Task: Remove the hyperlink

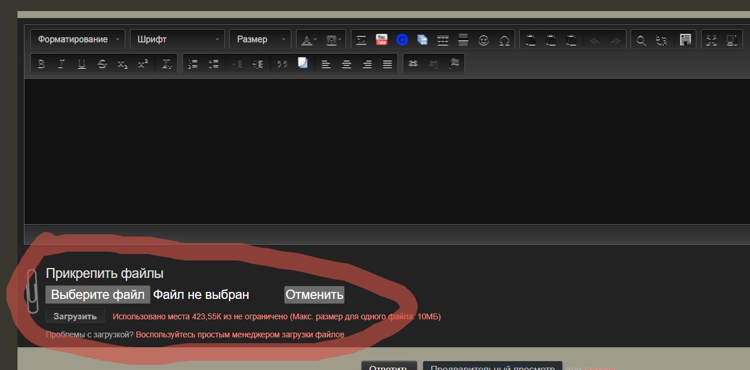Action: (x=434, y=64)
